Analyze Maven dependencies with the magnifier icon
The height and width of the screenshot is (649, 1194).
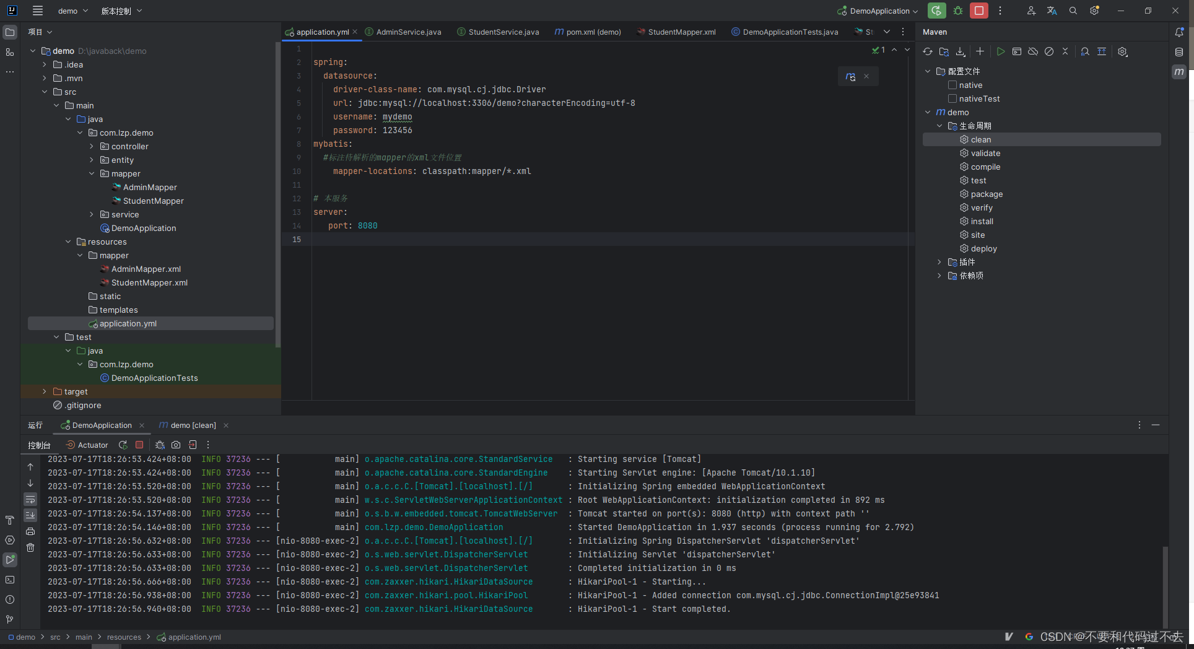1084,51
